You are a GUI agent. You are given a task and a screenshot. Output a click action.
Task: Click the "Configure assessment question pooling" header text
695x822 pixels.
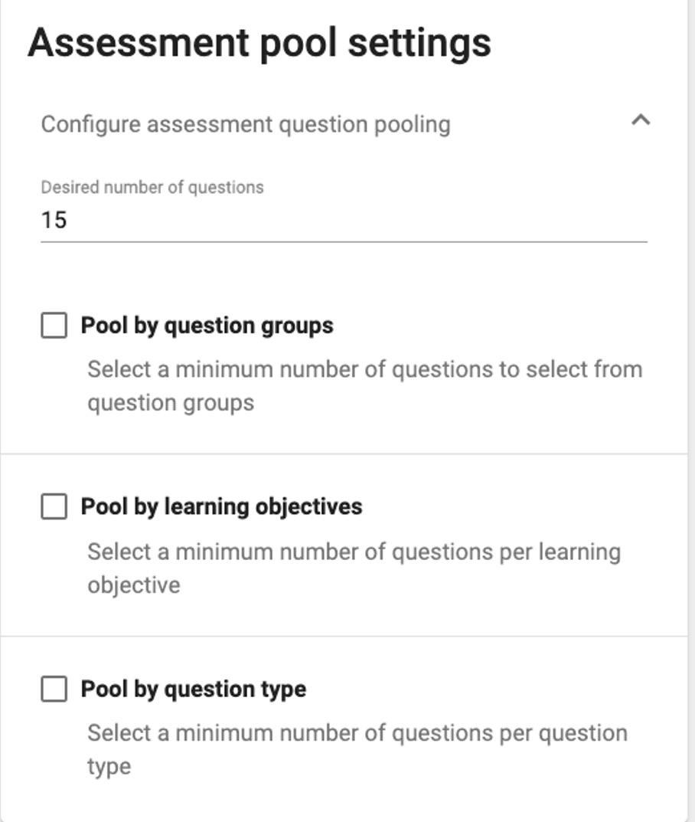point(245,124)
